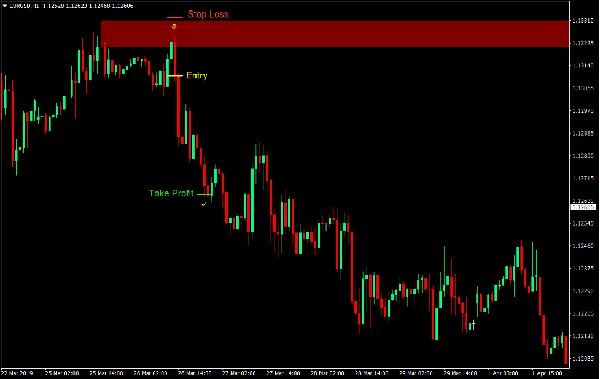600x379 pixels.
Task: Collapse the EURUSD chart info using the triangle
Action: [5, 6]
